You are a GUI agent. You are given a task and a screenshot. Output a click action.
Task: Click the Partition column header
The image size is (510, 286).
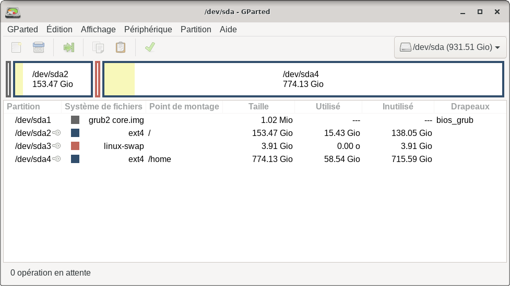tap(32, 106)
